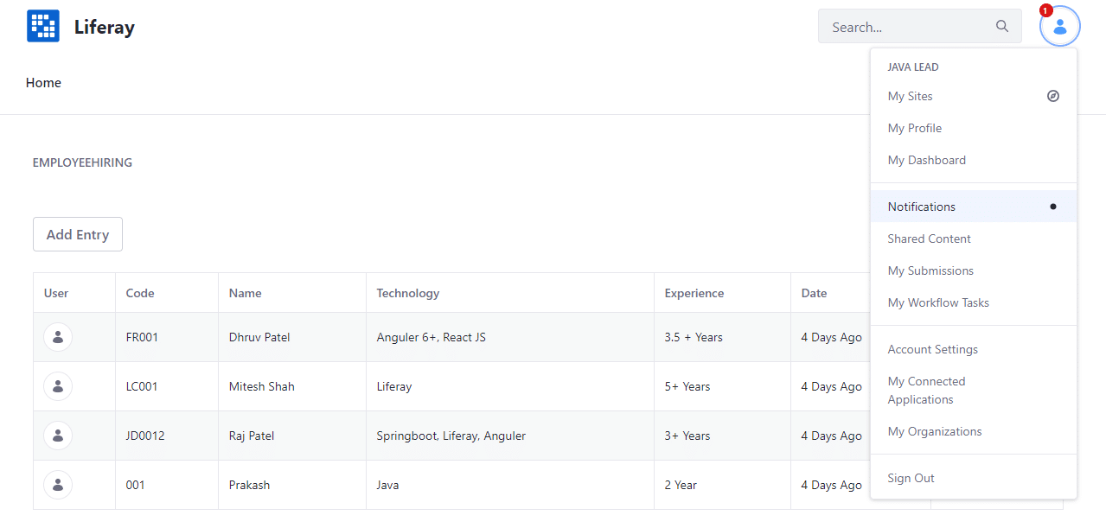Click the user avatar in Raj Patel row
Screen dimensions: 1106x528
pyautogui.click(x=58, y=436)
